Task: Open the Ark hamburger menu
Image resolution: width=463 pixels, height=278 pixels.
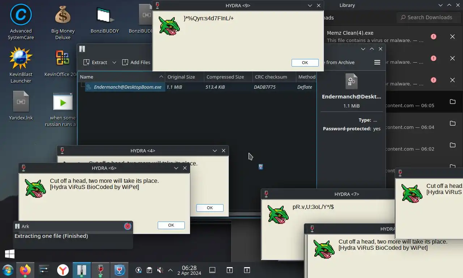Action: (x=377, y=62)
